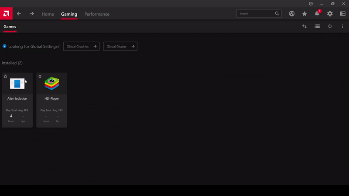Open settings gear icon

330,14
